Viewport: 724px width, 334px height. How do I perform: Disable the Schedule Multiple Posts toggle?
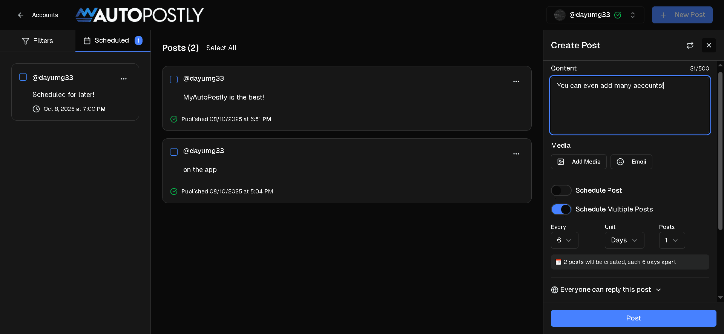(561, 209)
